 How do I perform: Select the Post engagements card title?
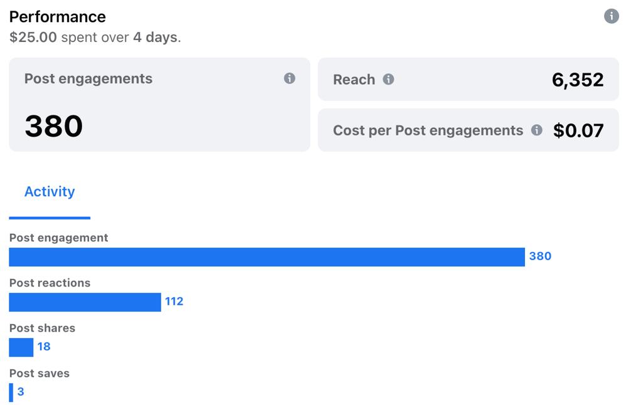[x=88, y=79]
